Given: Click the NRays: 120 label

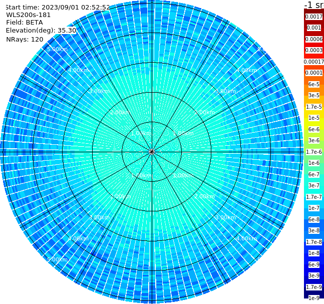Looking at the screenshot, I should 25,40.
